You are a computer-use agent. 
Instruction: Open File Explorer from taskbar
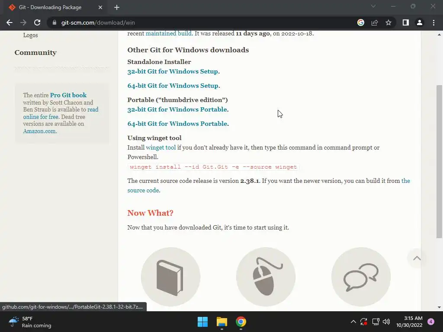click(x=222, y=322)
